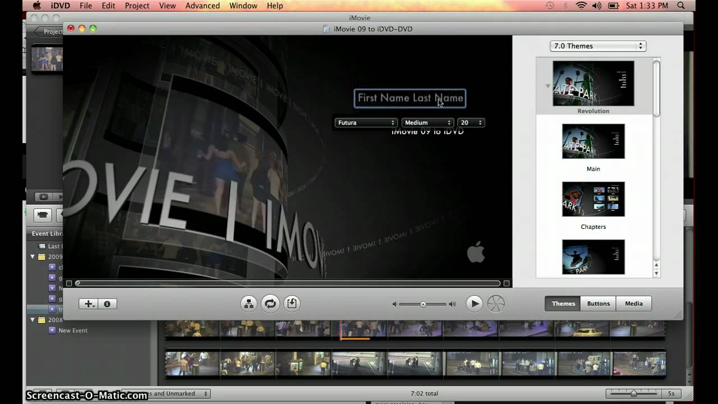This screenshot has width=718, height=404.
Task: Click the play button in iMovie project panel
Action: tap(43, 197)
